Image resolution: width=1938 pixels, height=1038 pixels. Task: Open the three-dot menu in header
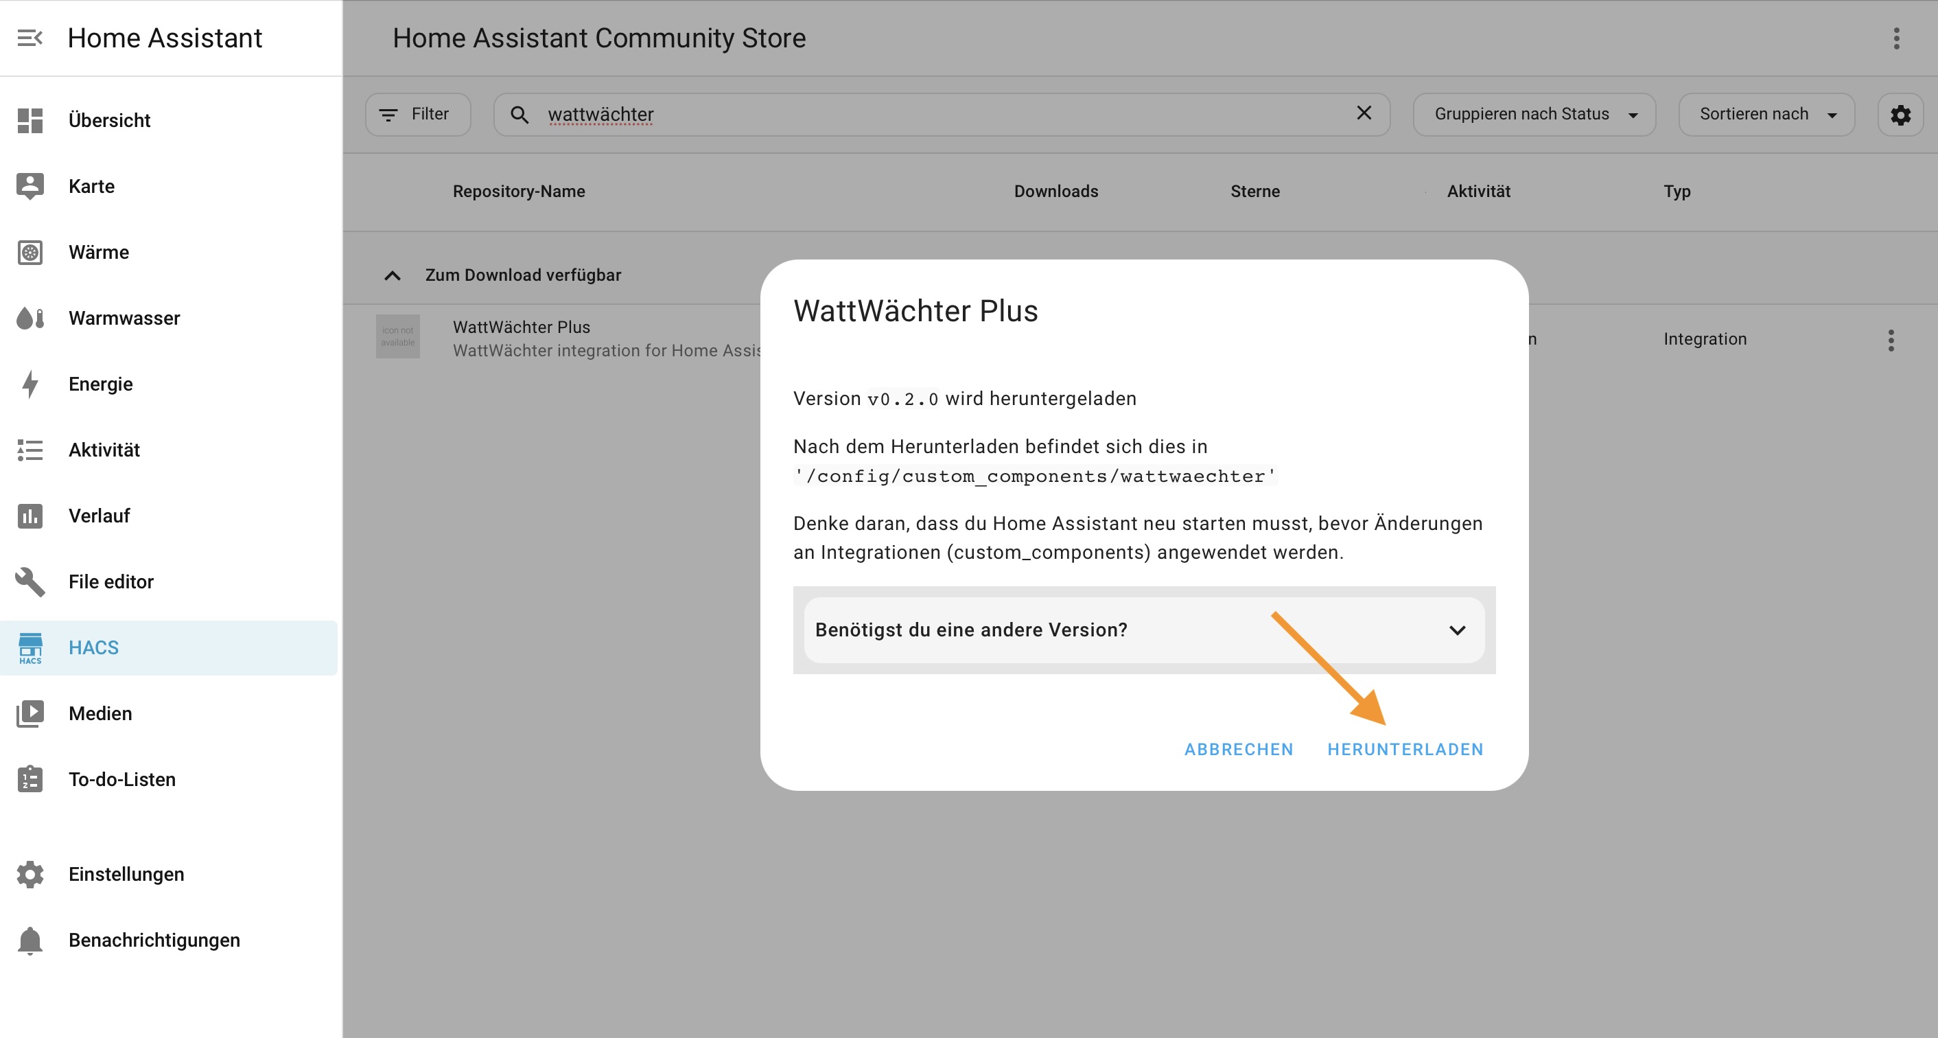[x=1896, y=38]
